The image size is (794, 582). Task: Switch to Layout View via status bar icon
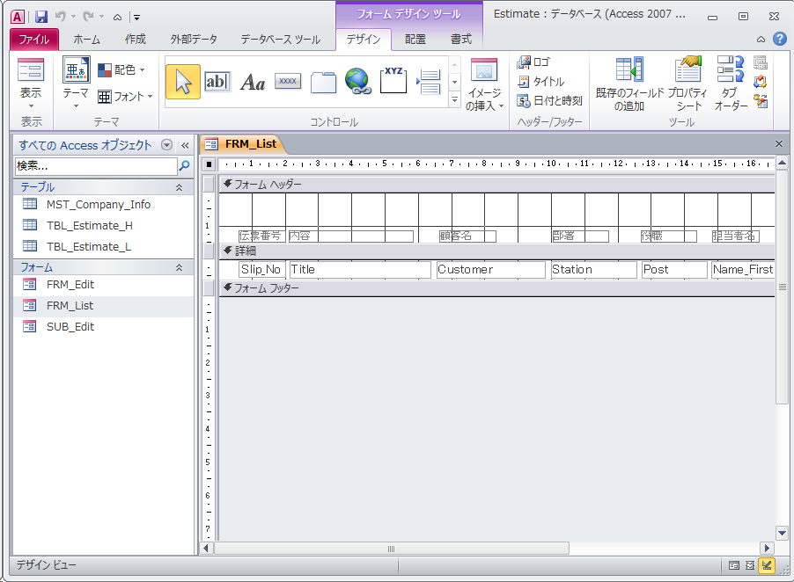click(750, 565)
